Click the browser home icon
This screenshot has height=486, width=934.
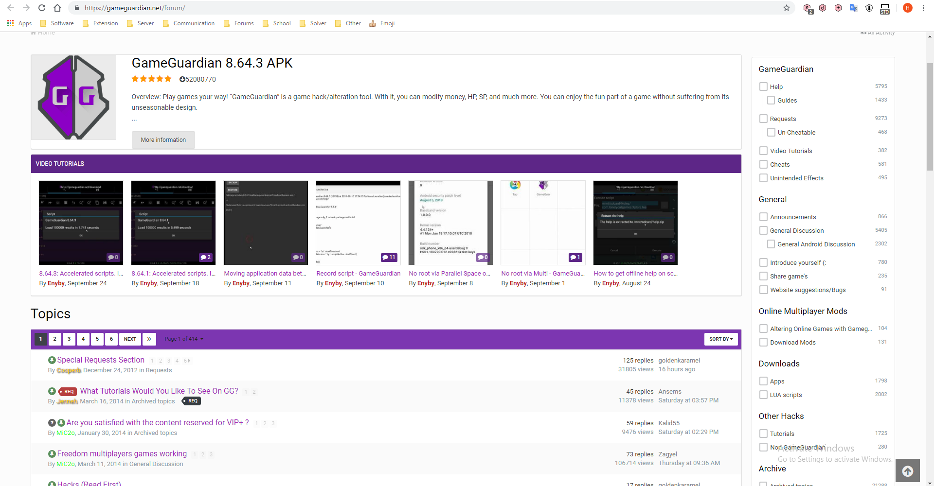click(57, 8)
